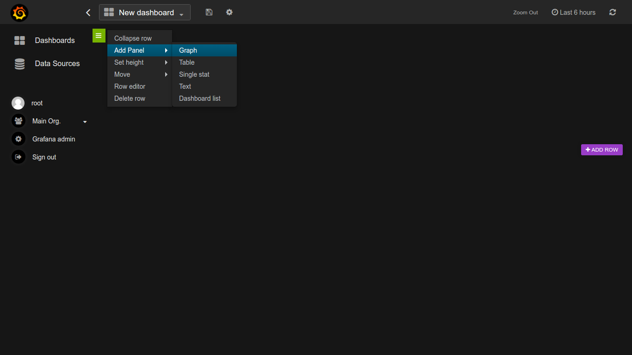Expand the Main Org. dropdown caret

coord(85,122)
